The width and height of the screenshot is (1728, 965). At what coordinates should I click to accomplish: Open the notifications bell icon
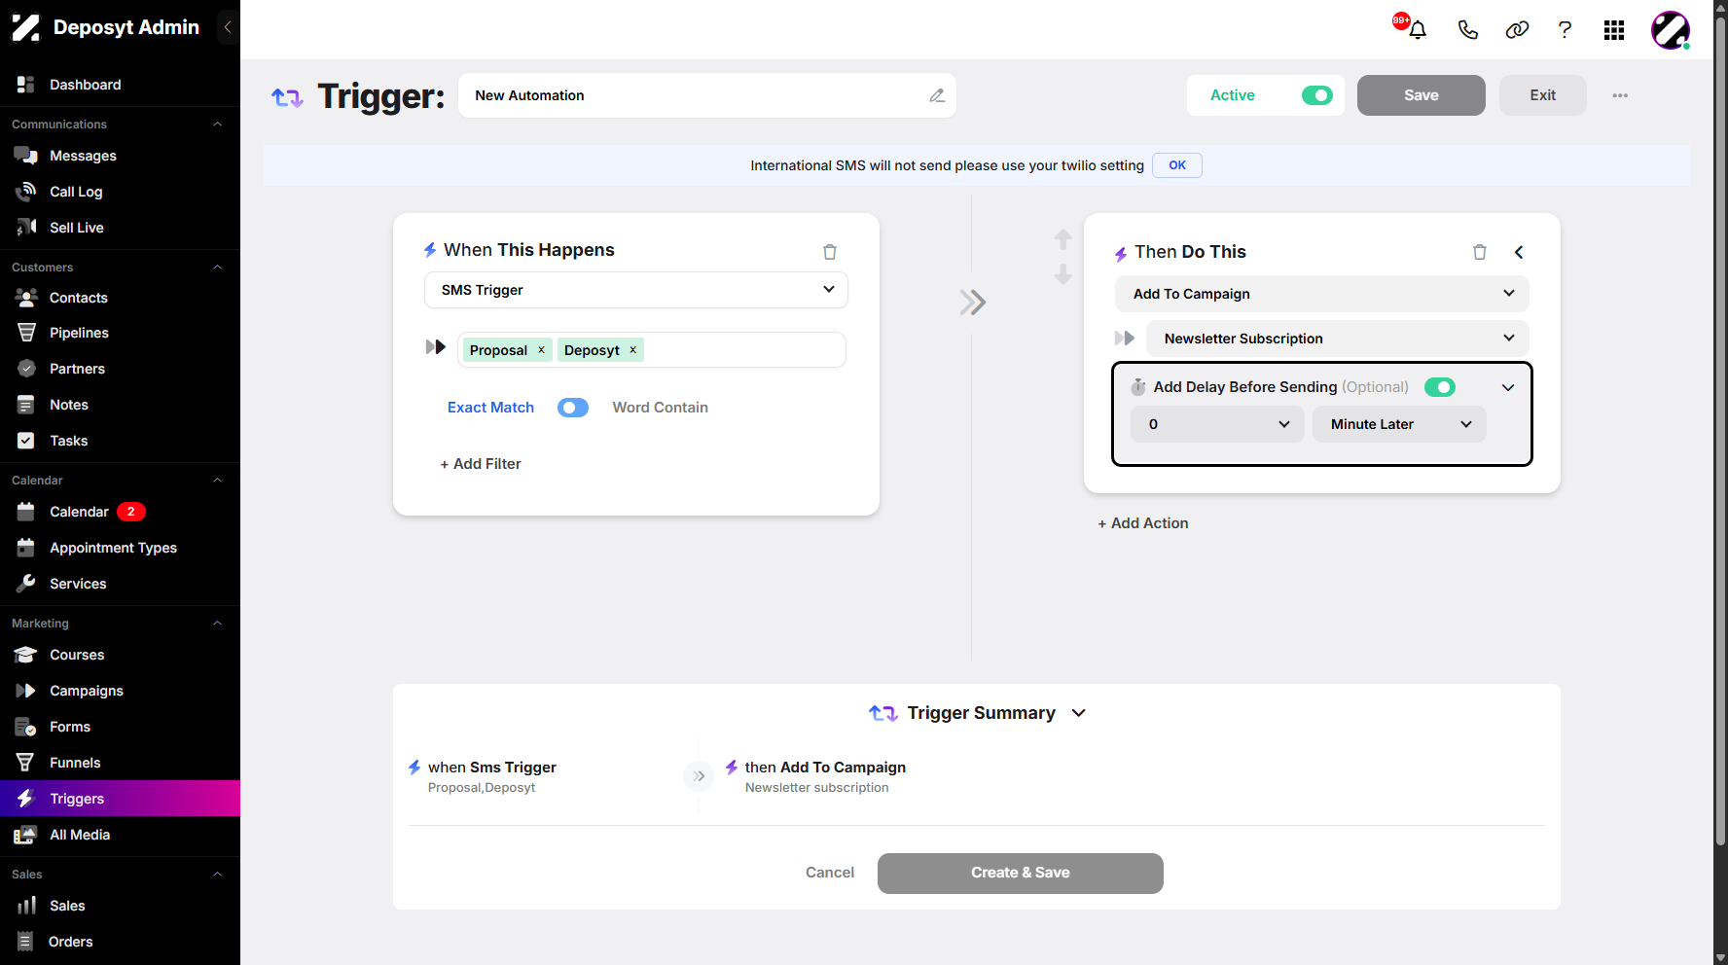coord(1417,29)
